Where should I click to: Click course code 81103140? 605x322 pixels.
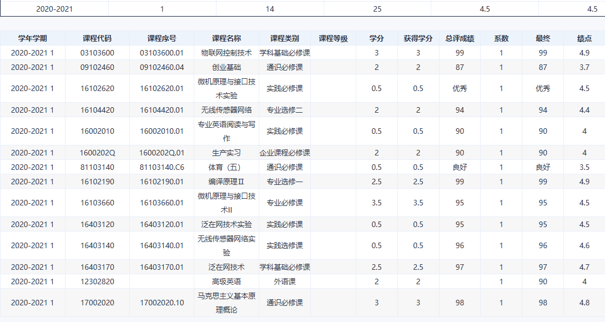[x=97, y=167]
